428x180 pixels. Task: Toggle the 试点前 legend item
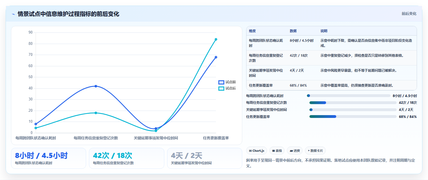[227, 82]
